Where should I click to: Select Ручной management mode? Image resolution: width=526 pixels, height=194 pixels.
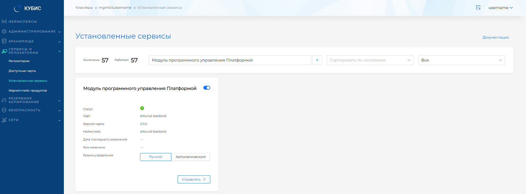[156, 157]
